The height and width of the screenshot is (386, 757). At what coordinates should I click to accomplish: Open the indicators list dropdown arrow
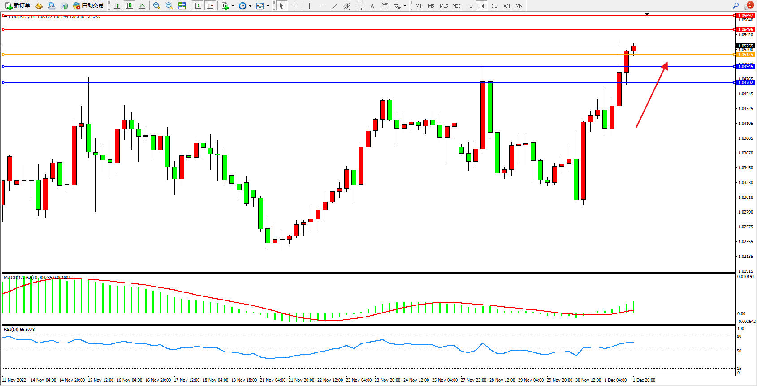(x=233, y=6)
